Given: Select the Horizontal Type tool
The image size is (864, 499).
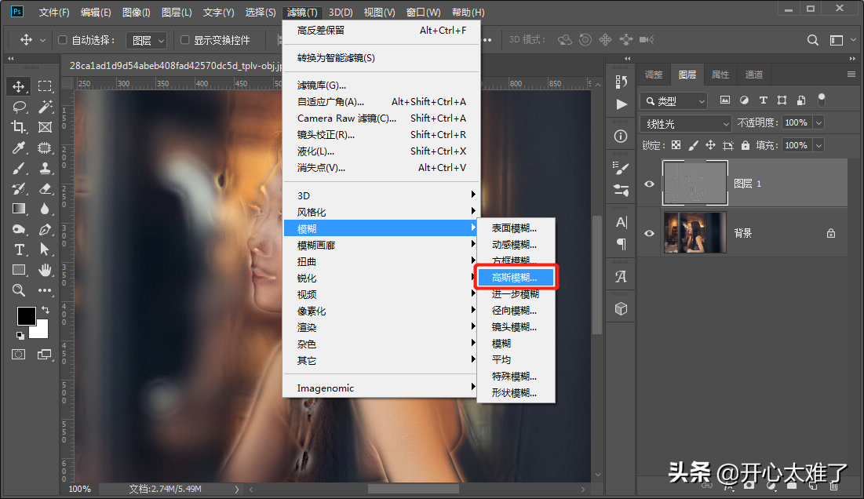Looking at the screenshot, I should [x=19, y=249].
